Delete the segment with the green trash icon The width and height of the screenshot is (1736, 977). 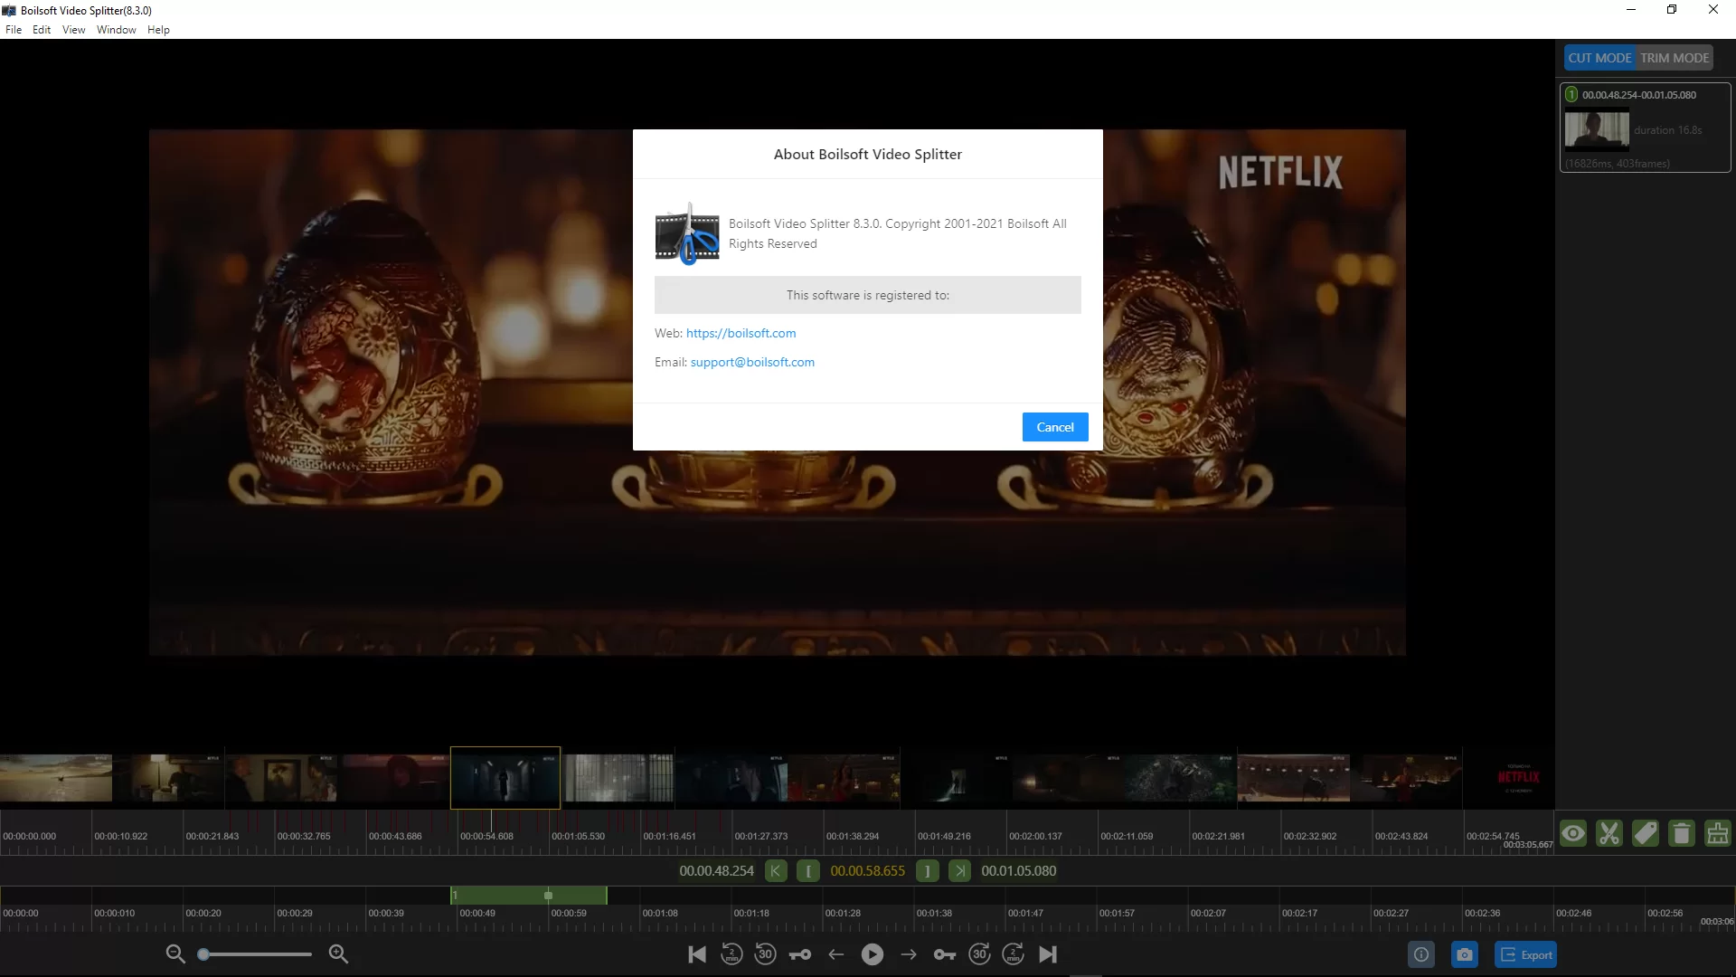click(1682, 833)
